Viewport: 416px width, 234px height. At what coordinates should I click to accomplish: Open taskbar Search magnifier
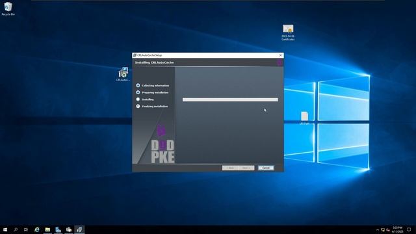[16, 229]
